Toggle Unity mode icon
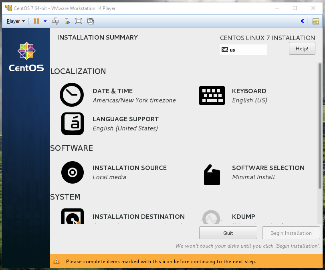This screenshot has height=270, width=325. point(91,21)
